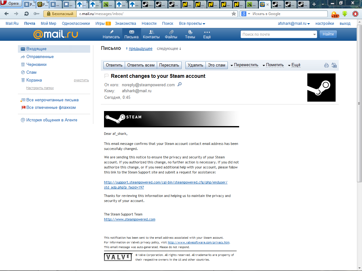Open the afshark@mail.ru account dropdown
The height and width of the screenshot is (271, 362).
[294, 24]
